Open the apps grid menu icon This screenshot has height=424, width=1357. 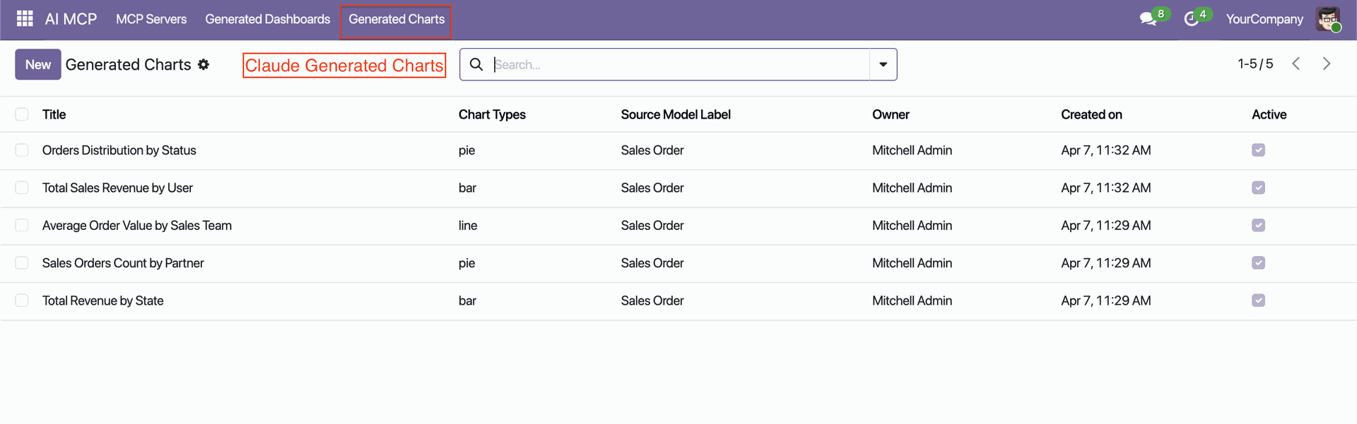pyautogui.click(x=25, y=19)
